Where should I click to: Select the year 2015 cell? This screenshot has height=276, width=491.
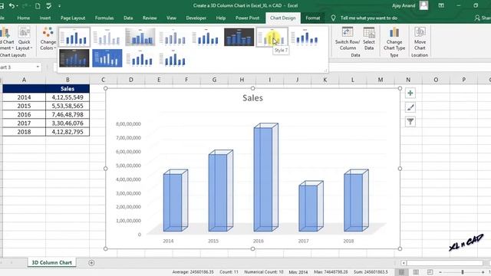24,106
